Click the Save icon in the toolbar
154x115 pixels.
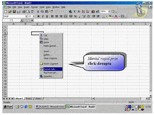pos(14,12)
